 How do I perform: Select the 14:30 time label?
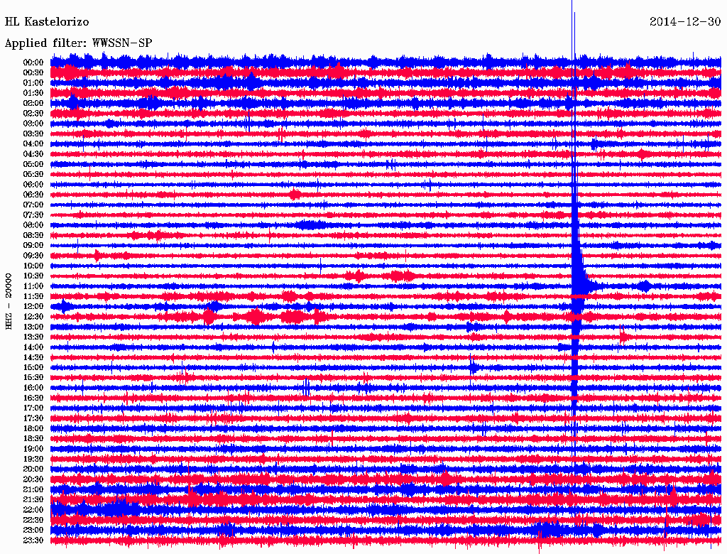tap(33, 358)
